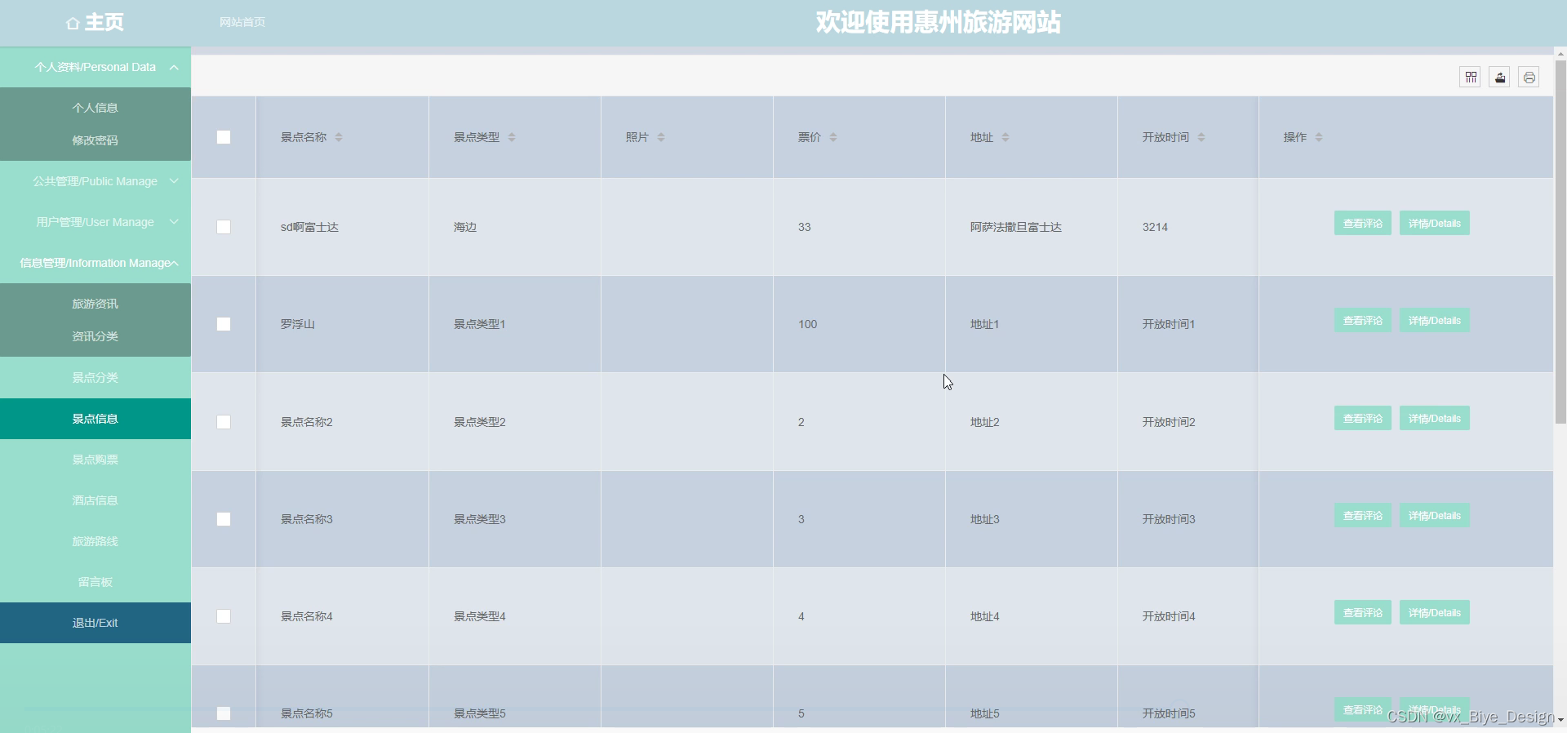Screen dimensions: 1567x733
Task: Click the home icon beside 主页
Action: tap(73, 23)
